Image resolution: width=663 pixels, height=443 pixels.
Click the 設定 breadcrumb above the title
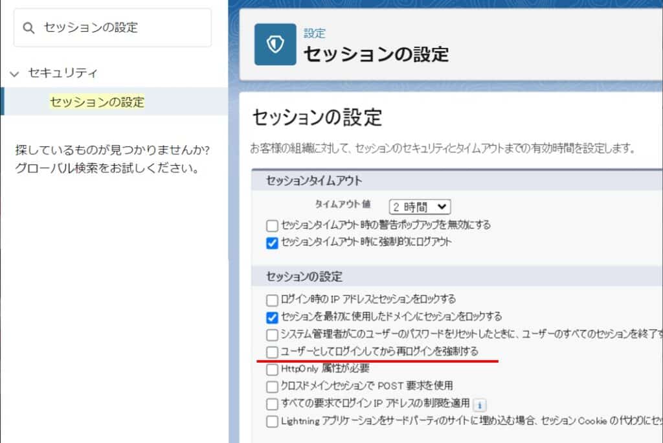click(315, 33)
